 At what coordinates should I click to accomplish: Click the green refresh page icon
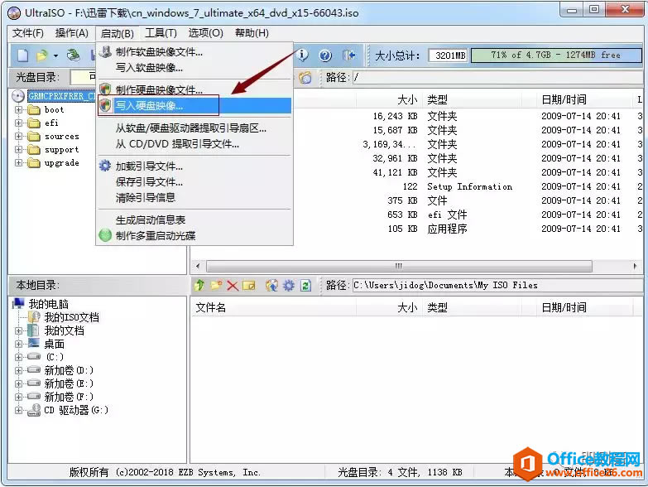305,285
